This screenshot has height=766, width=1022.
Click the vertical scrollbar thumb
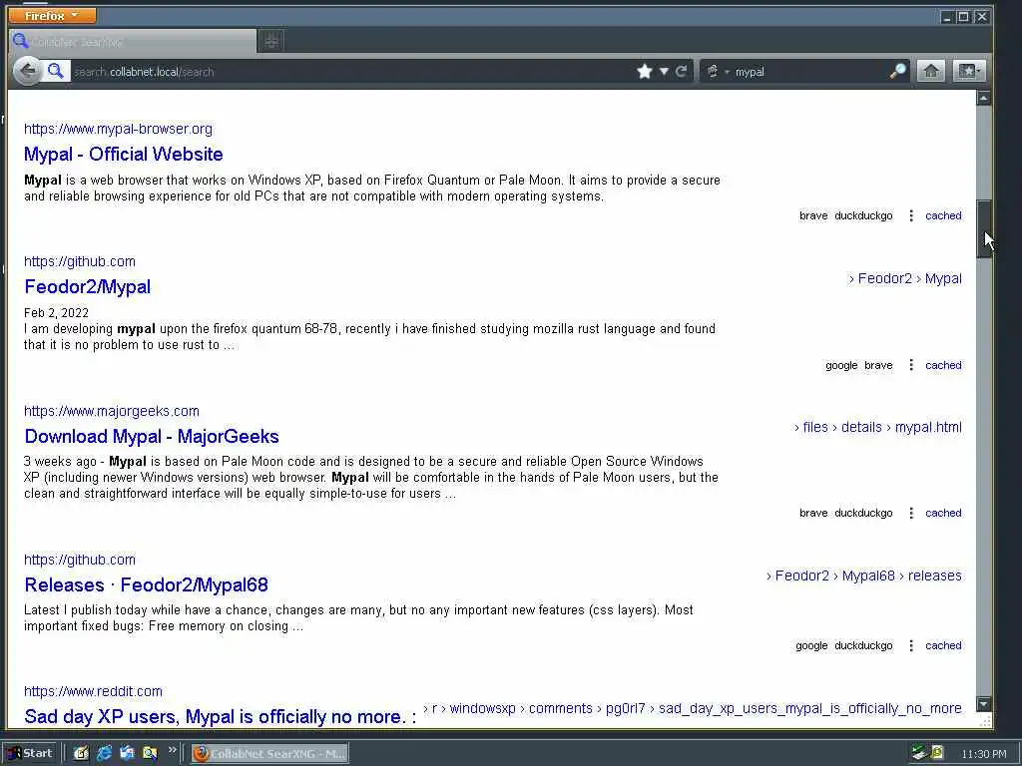click(983, 228)
